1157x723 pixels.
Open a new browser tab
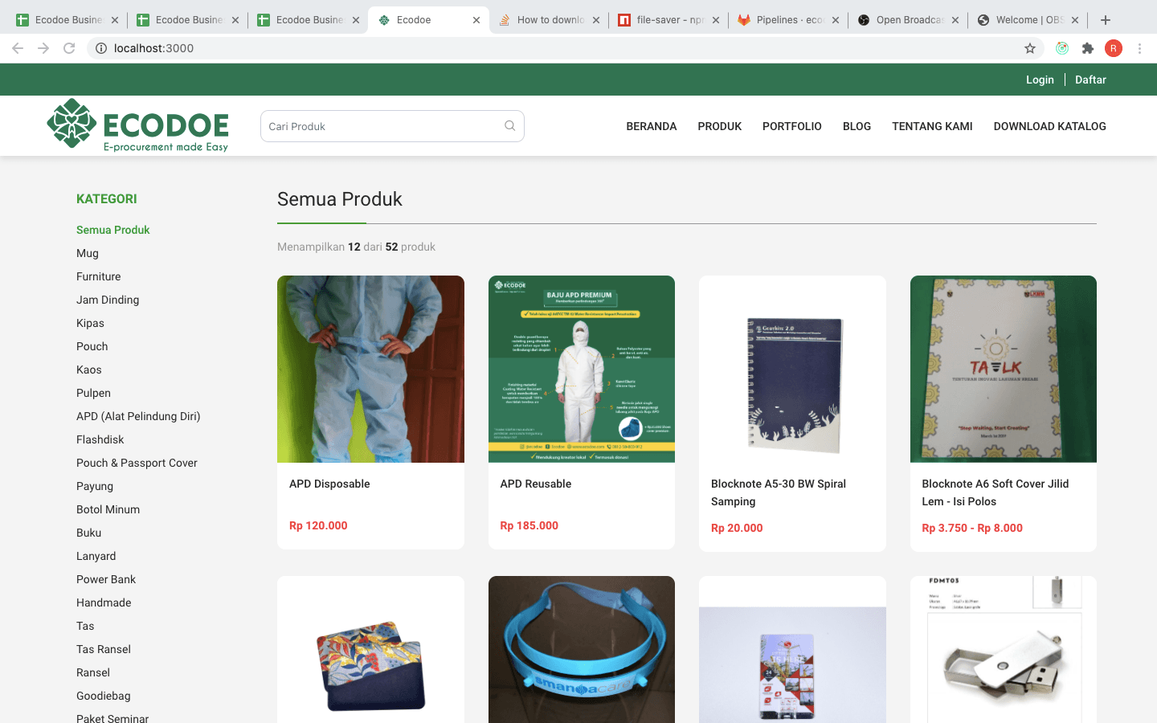(1106, 20)
